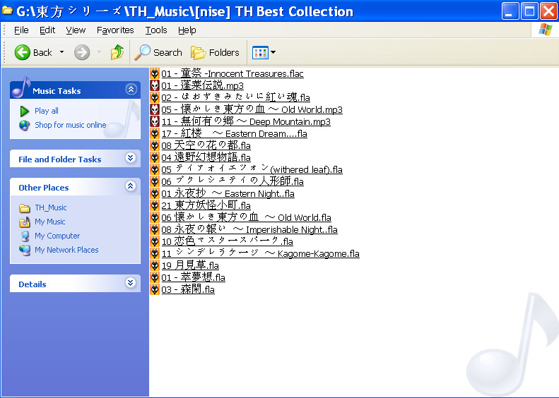Image resolution: width=559 pixels, height=398 pixels.
Task: Select file 08 永夜の報い Imperishable Night..fla
Action: coord(249,229)
